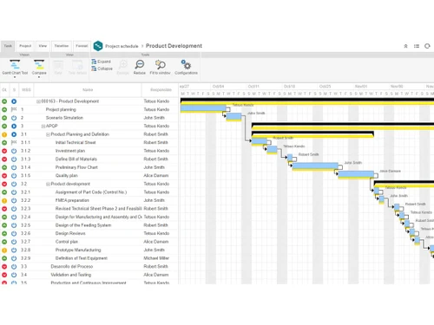This screenshot has width=434, height=325.
Task: Click the Nov/01 week header in timeline
Action: [x=361, y=87]
